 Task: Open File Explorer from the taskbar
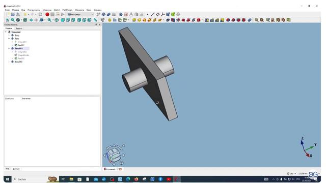[x=71, y=179]
